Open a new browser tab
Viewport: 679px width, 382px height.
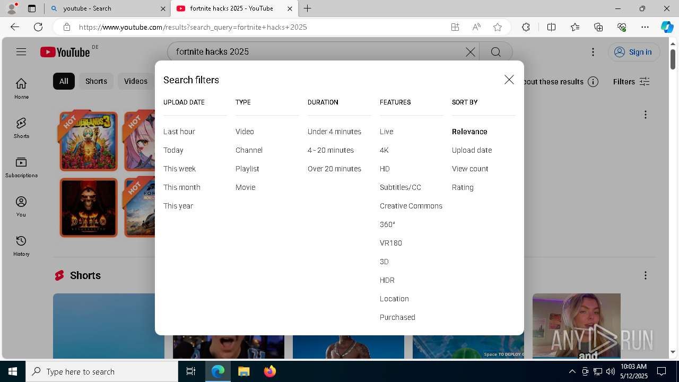(307, 8)
